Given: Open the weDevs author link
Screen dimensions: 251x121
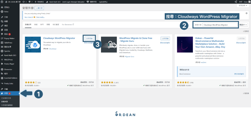Looking at the screenshot, I should click(203, 62).
